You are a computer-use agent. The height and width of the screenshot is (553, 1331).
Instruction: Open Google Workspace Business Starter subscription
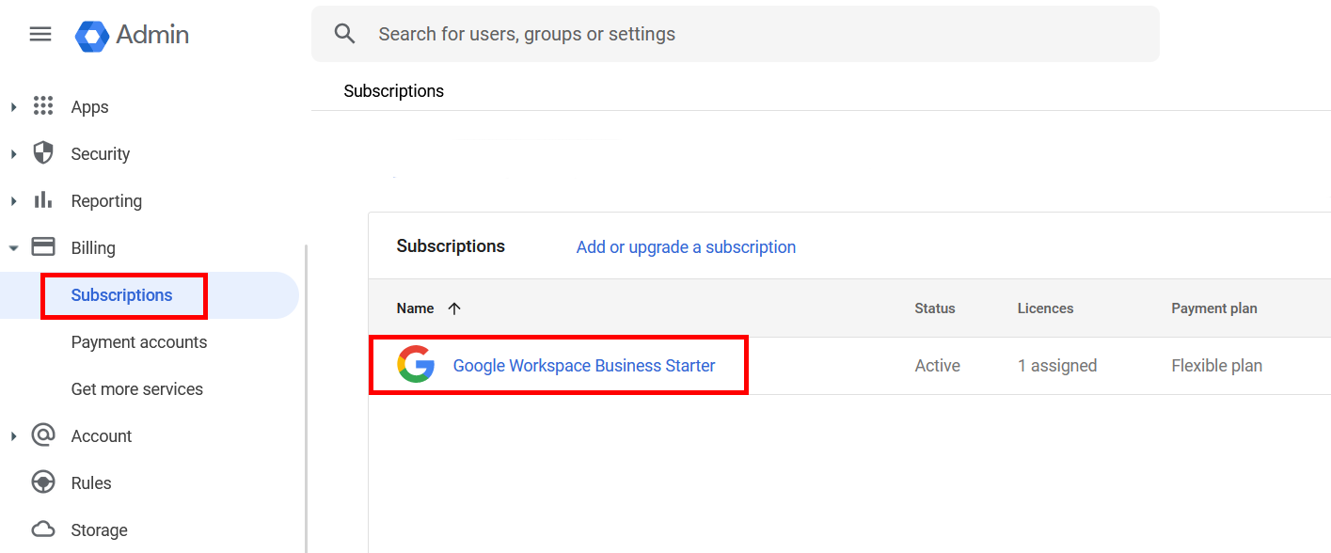[x=584, y=366]
